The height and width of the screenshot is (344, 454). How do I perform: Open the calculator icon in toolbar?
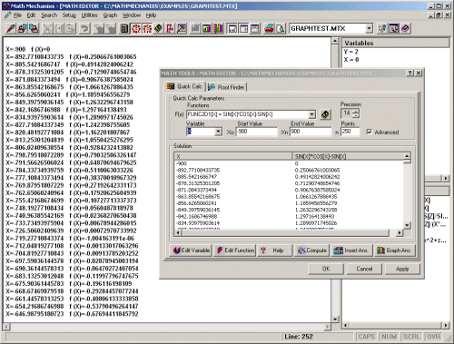click(124, 28)
